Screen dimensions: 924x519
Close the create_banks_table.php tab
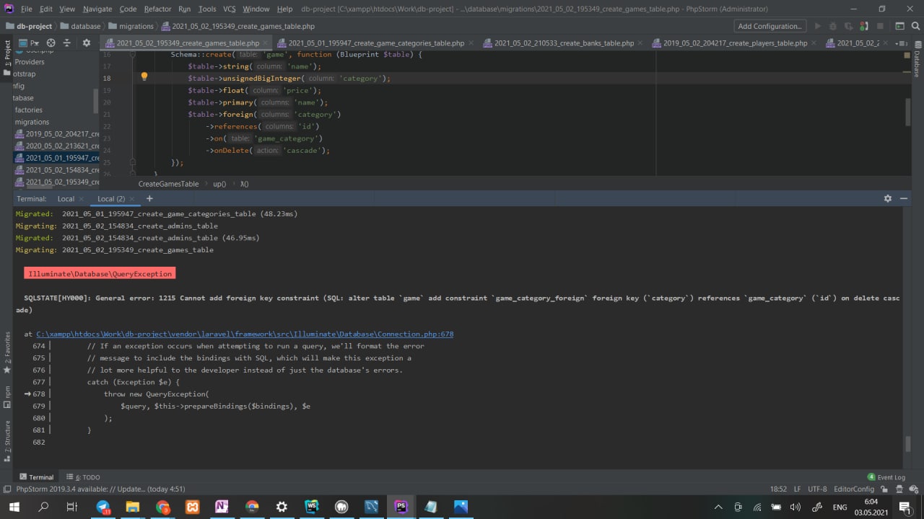[x=640, y=43]
